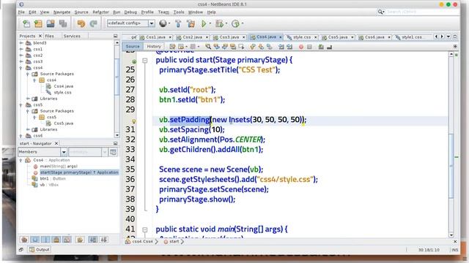Viewport: 469px width, 263px height.
Task: Click the Build Project hammer icon
Action: [x=178, y=23]
